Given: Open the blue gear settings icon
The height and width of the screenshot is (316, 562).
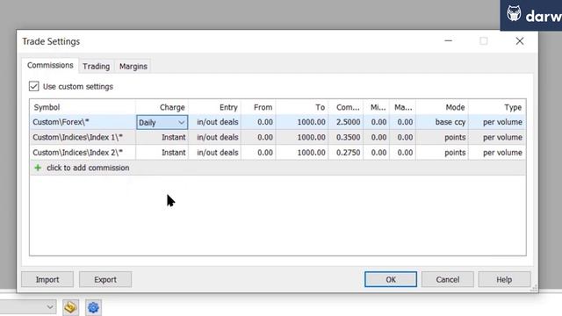Looking at the screenshot, I should tap(93, 307).
